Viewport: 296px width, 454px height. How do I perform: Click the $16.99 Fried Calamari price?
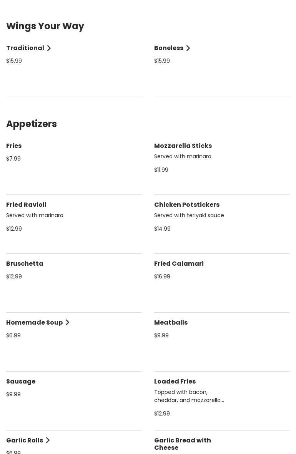(162, 276)
